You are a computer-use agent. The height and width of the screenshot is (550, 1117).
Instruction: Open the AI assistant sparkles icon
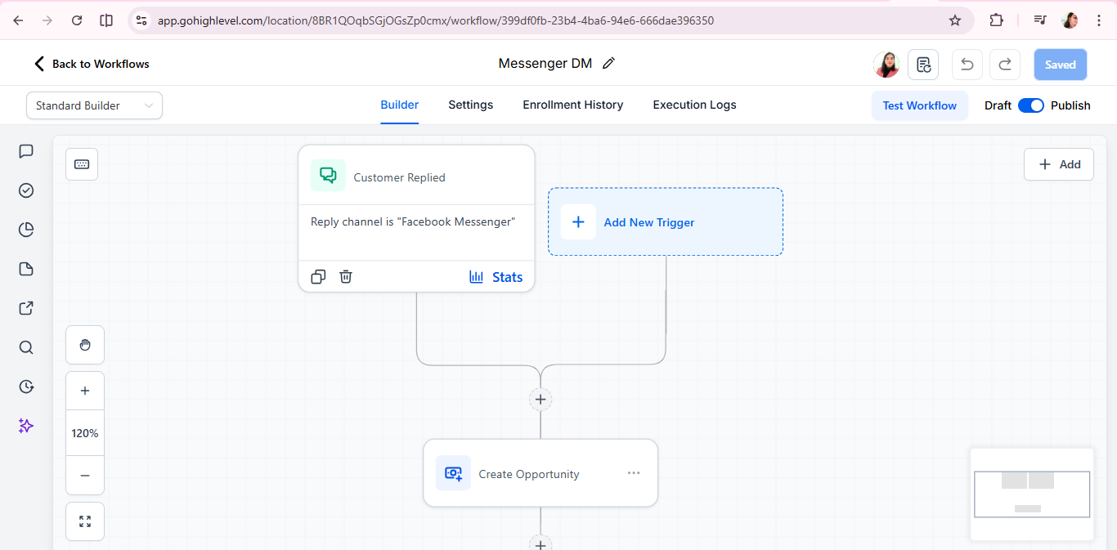point(25,426)
